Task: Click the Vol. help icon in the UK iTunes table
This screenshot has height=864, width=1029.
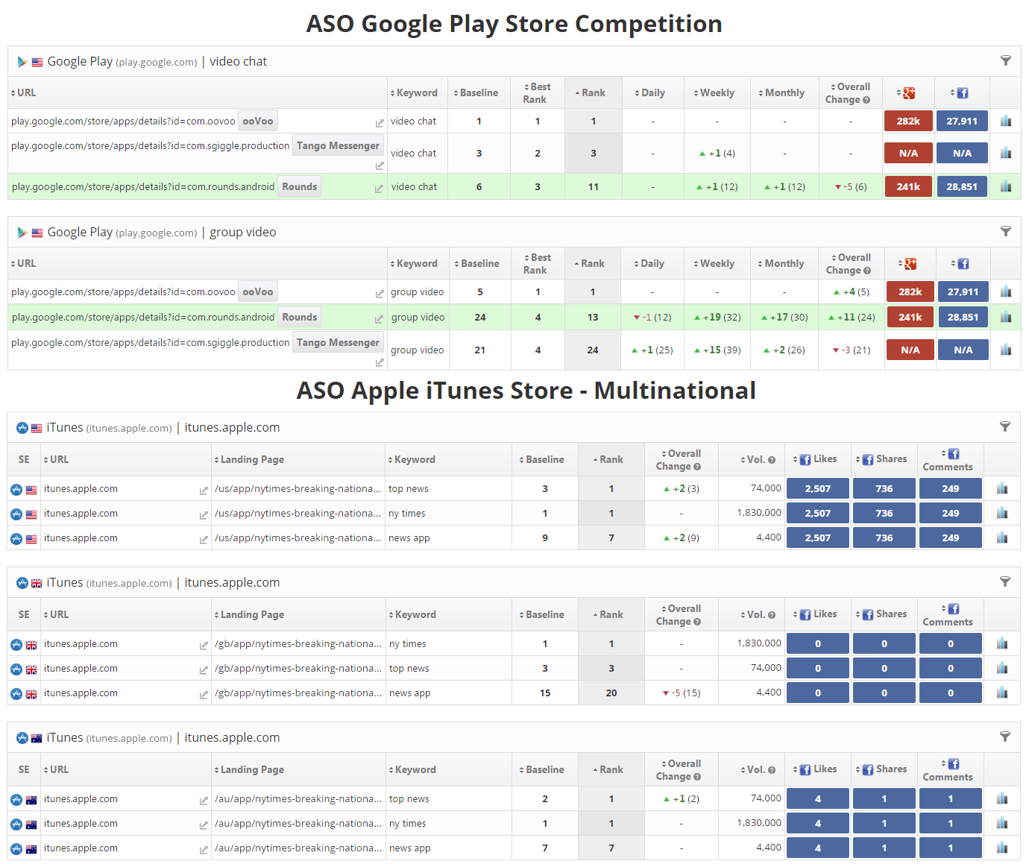Action: pos(772,615)
